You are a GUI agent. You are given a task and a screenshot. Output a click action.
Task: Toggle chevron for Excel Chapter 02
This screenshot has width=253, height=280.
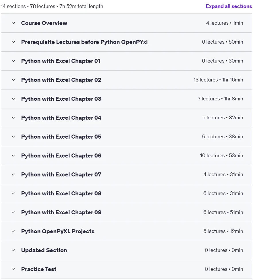click(x=13, y=80)
